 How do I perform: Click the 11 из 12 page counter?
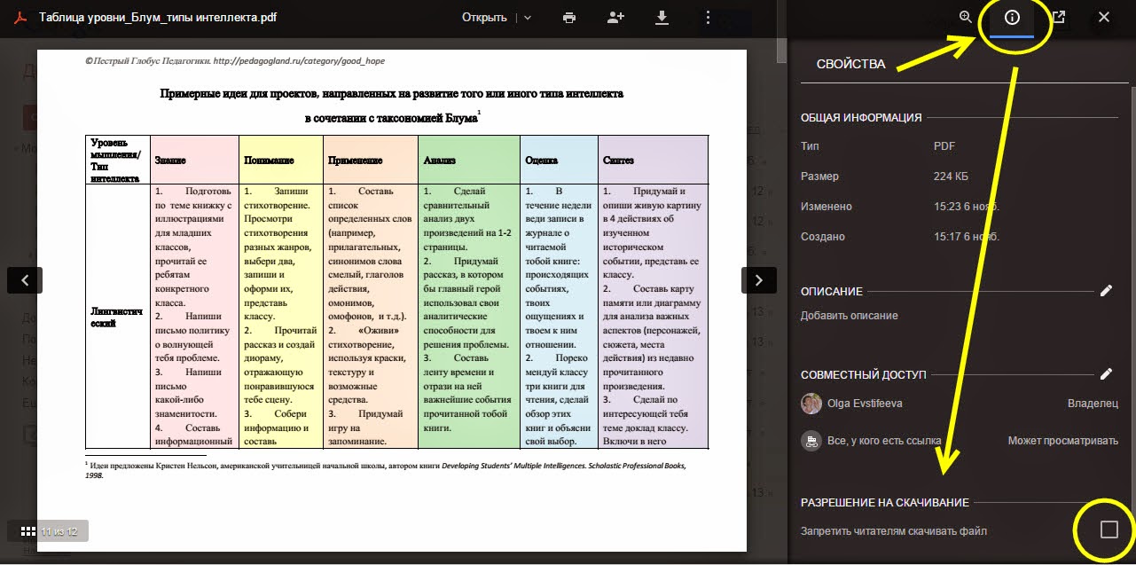[59, 531]
